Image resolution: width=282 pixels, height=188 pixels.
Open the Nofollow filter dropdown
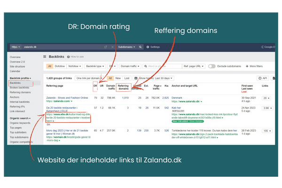click(75, 66)
